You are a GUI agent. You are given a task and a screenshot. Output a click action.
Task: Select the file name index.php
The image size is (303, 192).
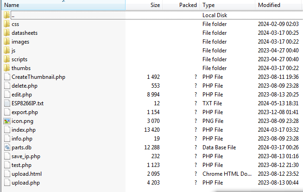[24, 130]
